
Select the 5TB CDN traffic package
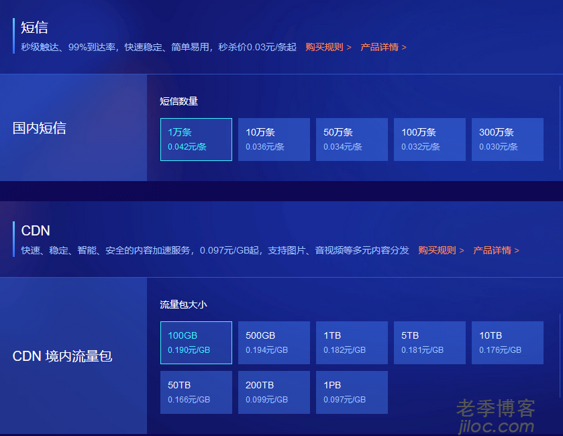tap(429, 343)
